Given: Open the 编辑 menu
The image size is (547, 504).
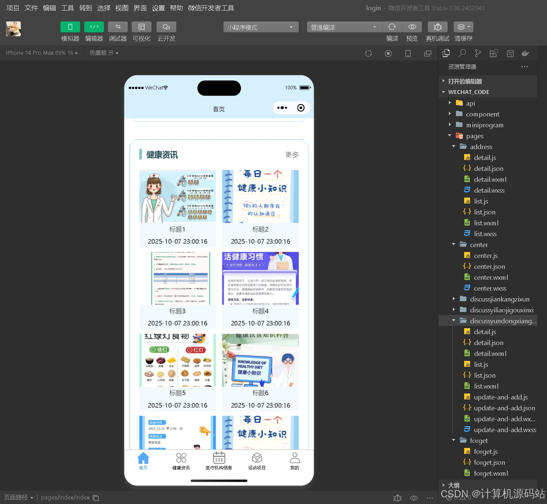Looking at the screenshot, I should (x=50, y=8).
